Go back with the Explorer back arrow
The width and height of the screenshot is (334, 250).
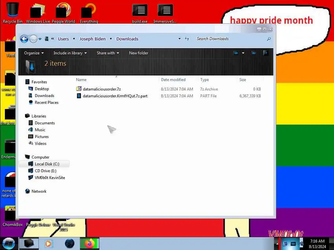point(24,39)
